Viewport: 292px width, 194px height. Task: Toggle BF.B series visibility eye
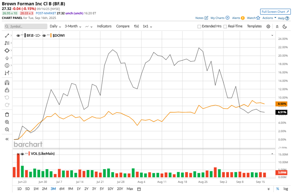coord(18,36)
